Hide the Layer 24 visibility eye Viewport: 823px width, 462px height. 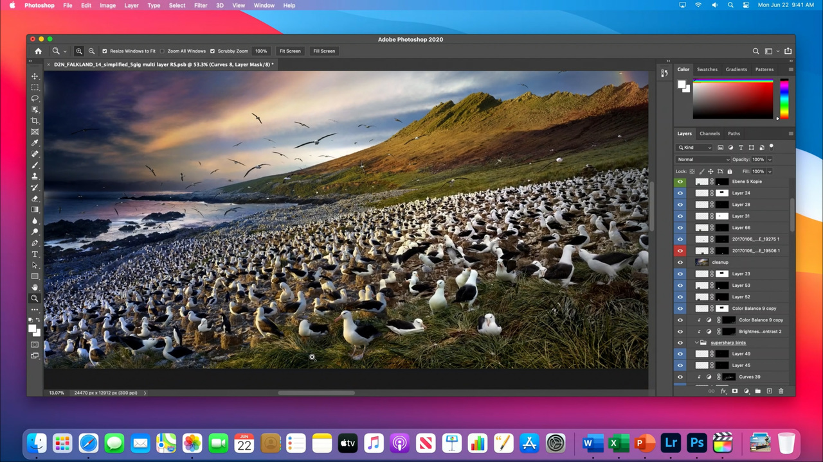680,193
